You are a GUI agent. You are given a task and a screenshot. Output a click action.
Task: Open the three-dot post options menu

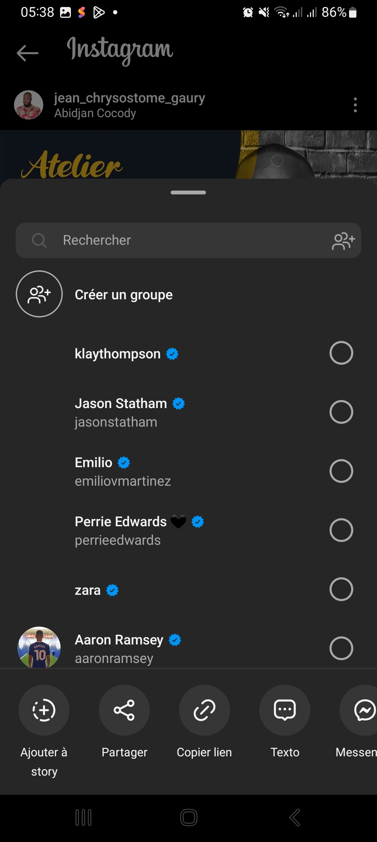[x=355, y=105]
